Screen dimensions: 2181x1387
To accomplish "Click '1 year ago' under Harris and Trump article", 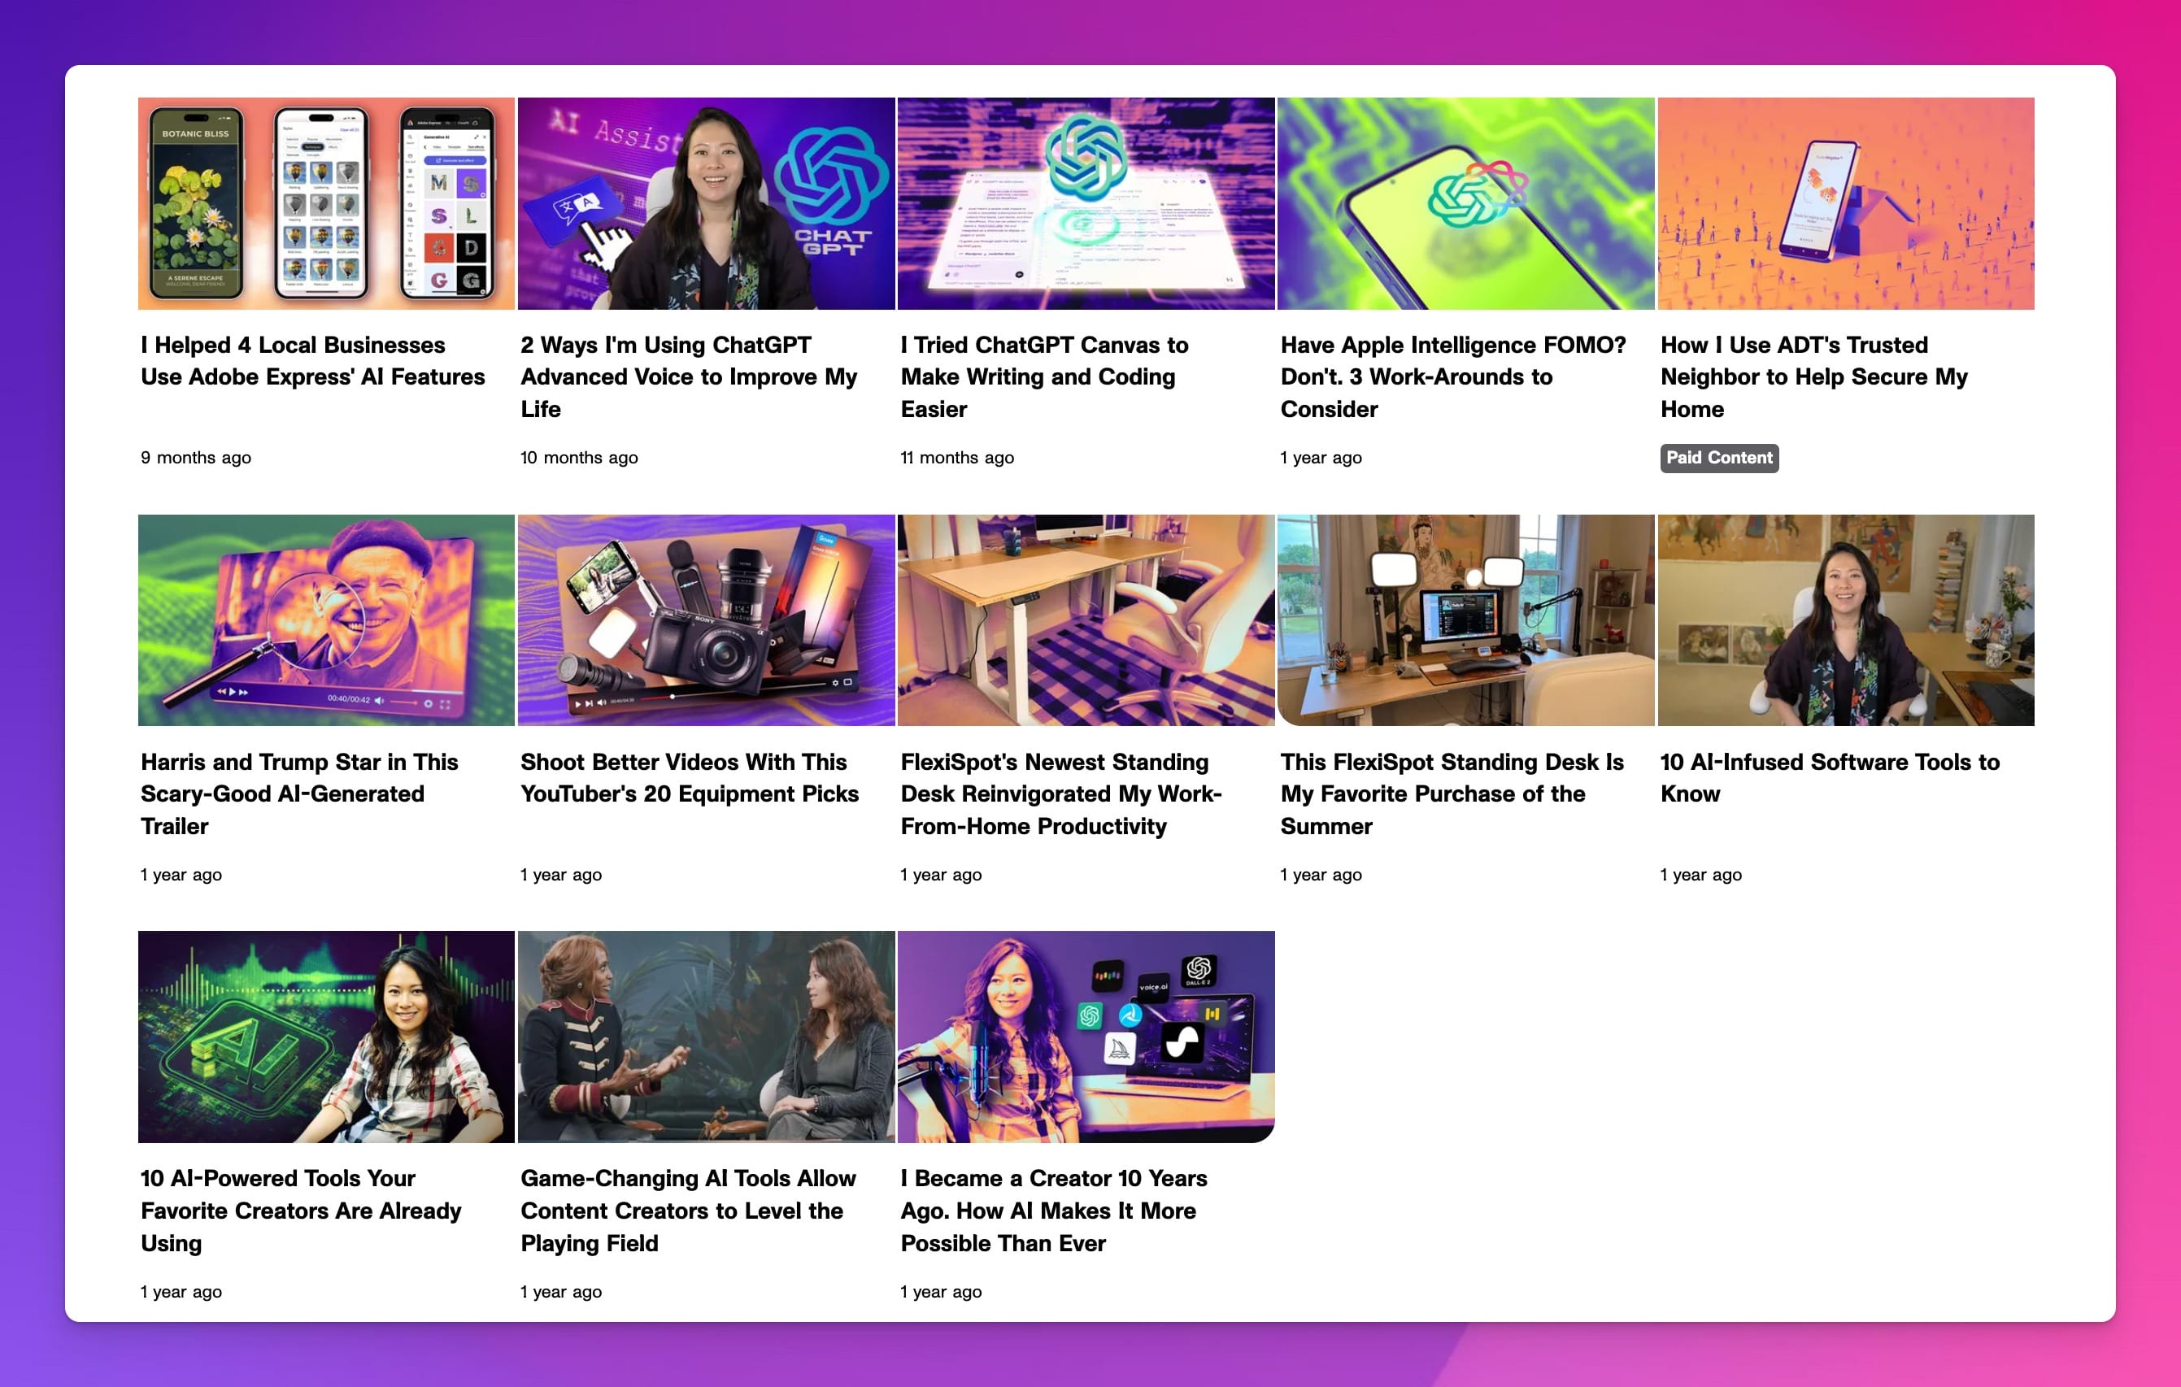I will (x=181, y=875).
